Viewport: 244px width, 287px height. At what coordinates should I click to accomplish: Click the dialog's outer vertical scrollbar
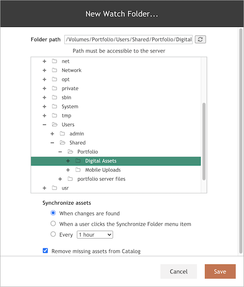[241, 141]
